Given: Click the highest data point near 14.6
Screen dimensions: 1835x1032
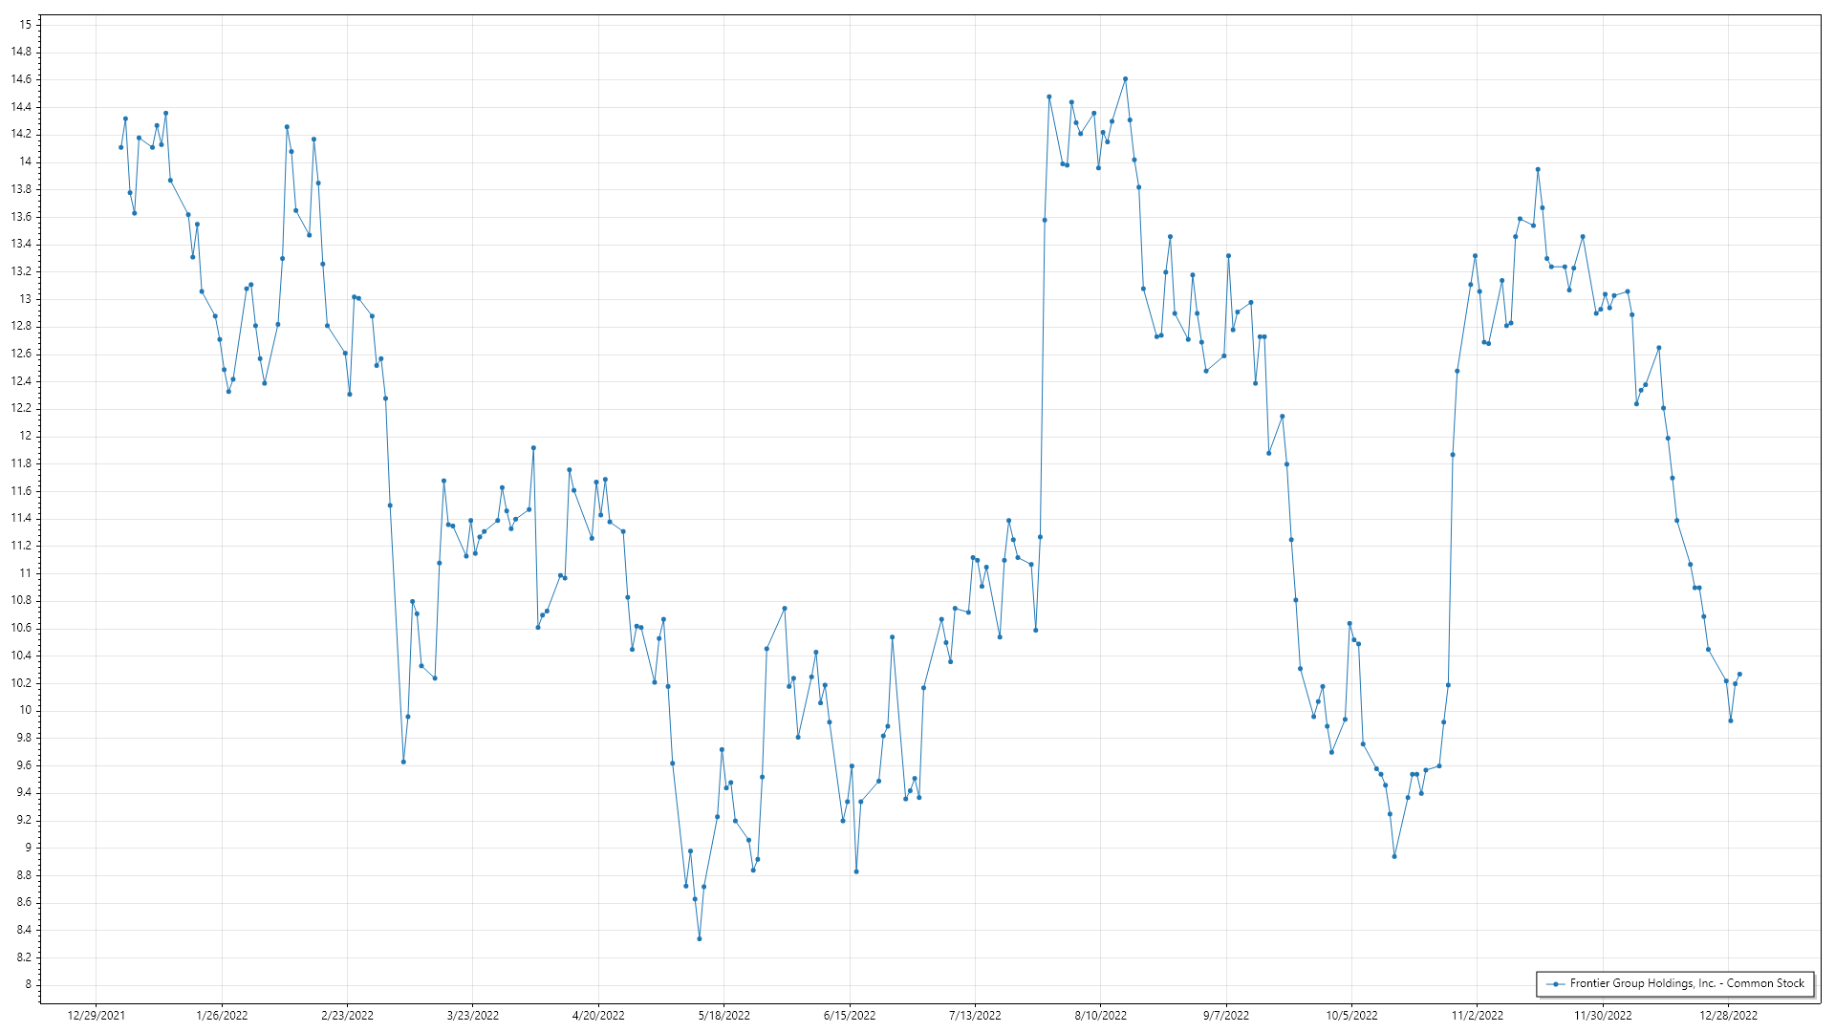Looking at the screenshot, I should (x=1125, y=79).
